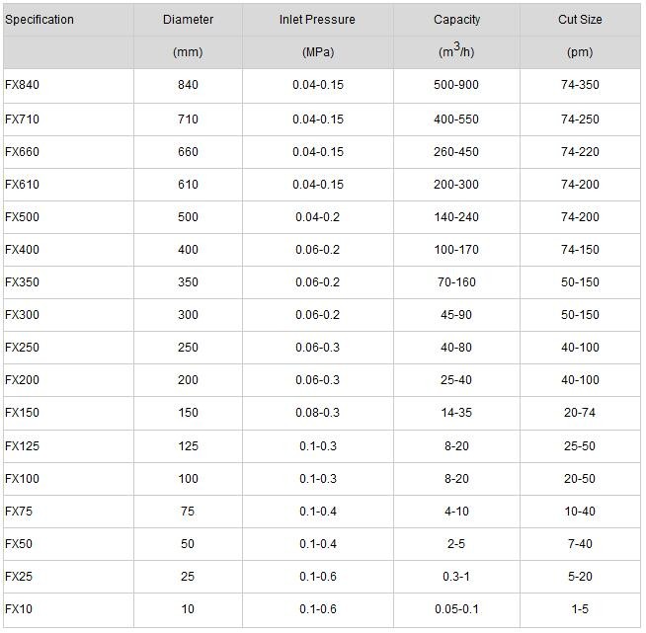646x633 pixels.
Task: Select the 0.05-0.1 capacity cell
Action: tap(456, 609)
